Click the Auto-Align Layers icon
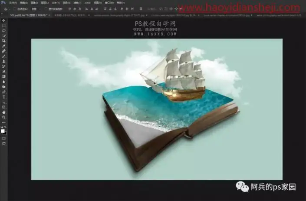 tap(141, 9)
